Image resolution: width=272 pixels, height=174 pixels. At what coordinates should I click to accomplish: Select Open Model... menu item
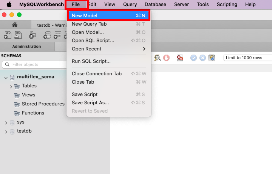[108, 32]
